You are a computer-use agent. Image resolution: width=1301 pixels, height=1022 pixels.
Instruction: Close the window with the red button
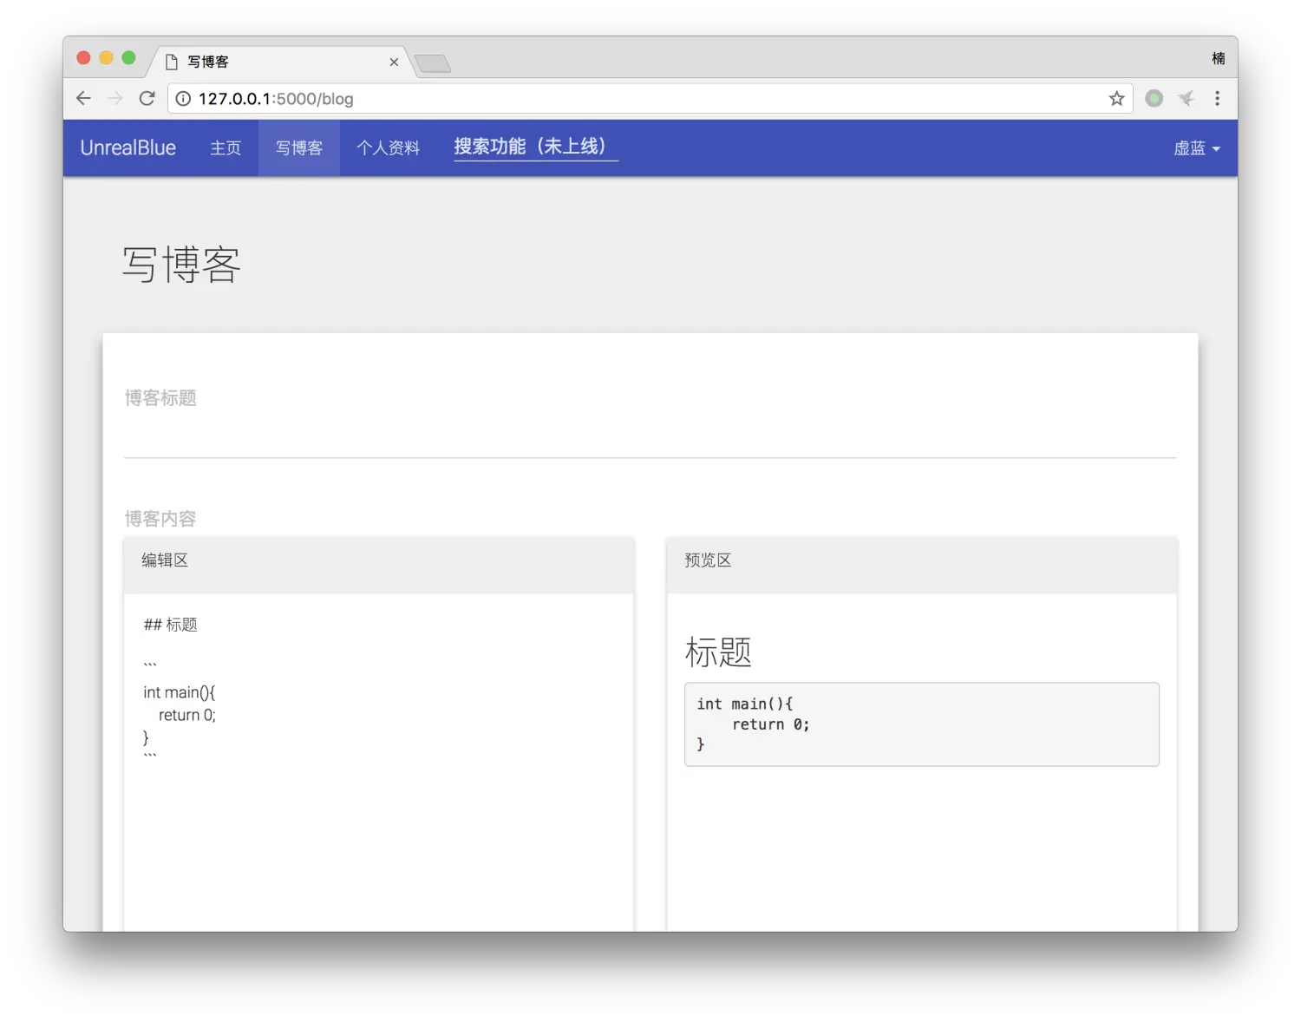coord(83,57)
